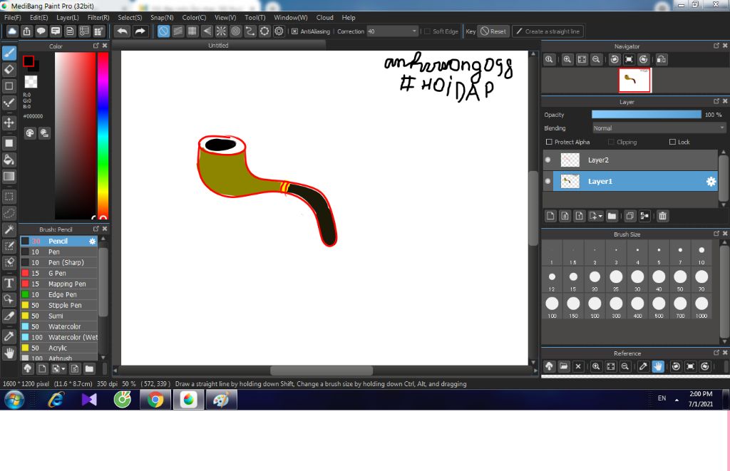Click the canvas horizontal scrollbar
730x471 pixels.
point(322,371)
